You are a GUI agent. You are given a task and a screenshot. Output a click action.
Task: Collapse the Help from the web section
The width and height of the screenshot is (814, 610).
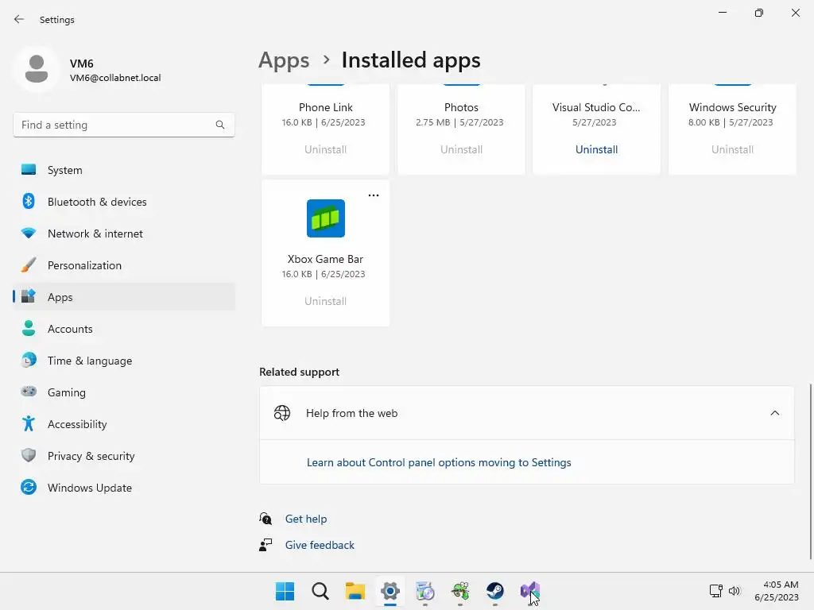pyautogui.click(x=774, y=413)
